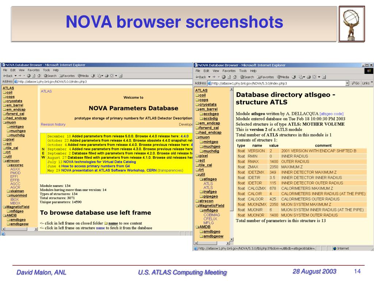The height and width of the screenshot is (281, 374).
Task: Open Tools menu in left window
Action: (46, 70)
